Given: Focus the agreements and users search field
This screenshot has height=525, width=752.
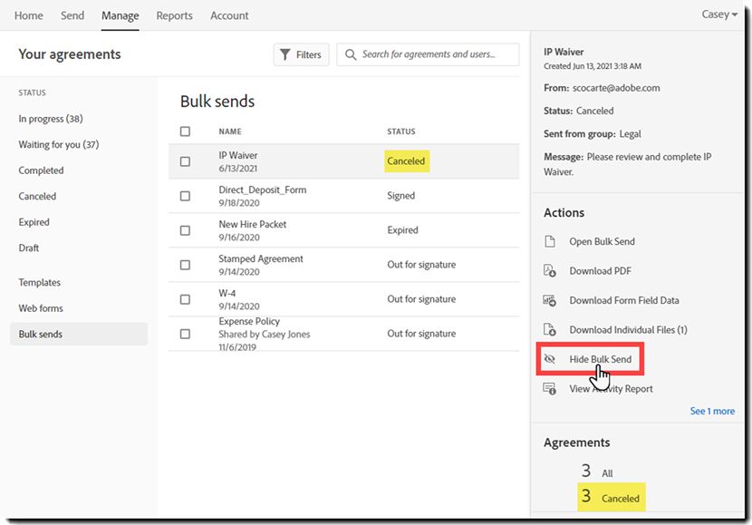Looking at the screenshot, I should [435, 54].
